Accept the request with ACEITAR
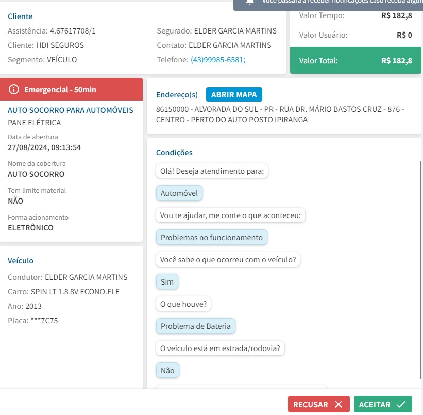The width and height of the screenshot is (423, 415). coord(383,404)
